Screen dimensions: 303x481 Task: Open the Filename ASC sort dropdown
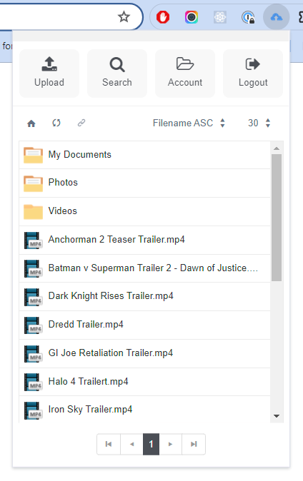(x=189, y=123)
